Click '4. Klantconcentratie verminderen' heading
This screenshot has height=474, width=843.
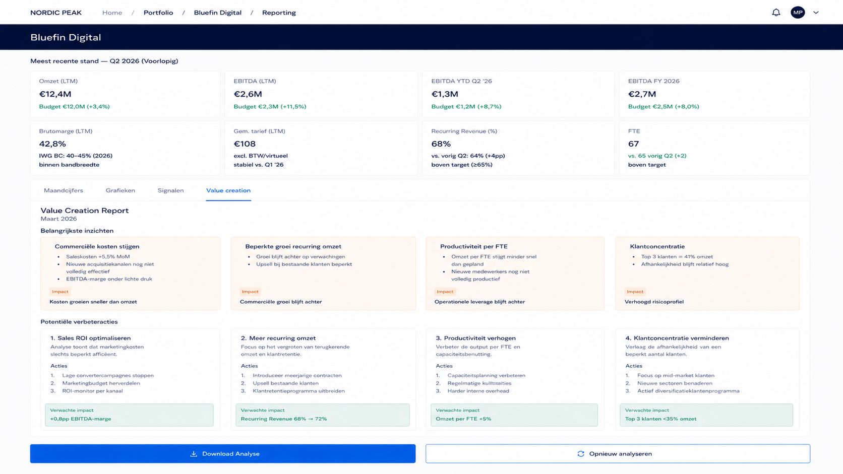(x=677, y=338)
